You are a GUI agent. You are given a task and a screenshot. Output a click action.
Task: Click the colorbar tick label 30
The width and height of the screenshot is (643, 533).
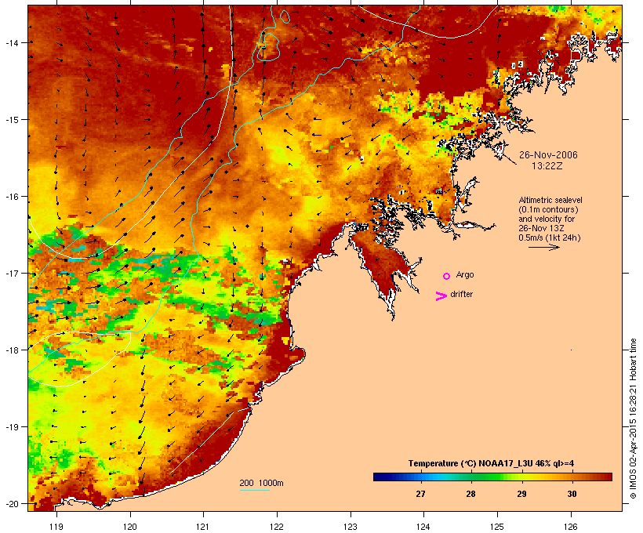(x=572, y=494)
